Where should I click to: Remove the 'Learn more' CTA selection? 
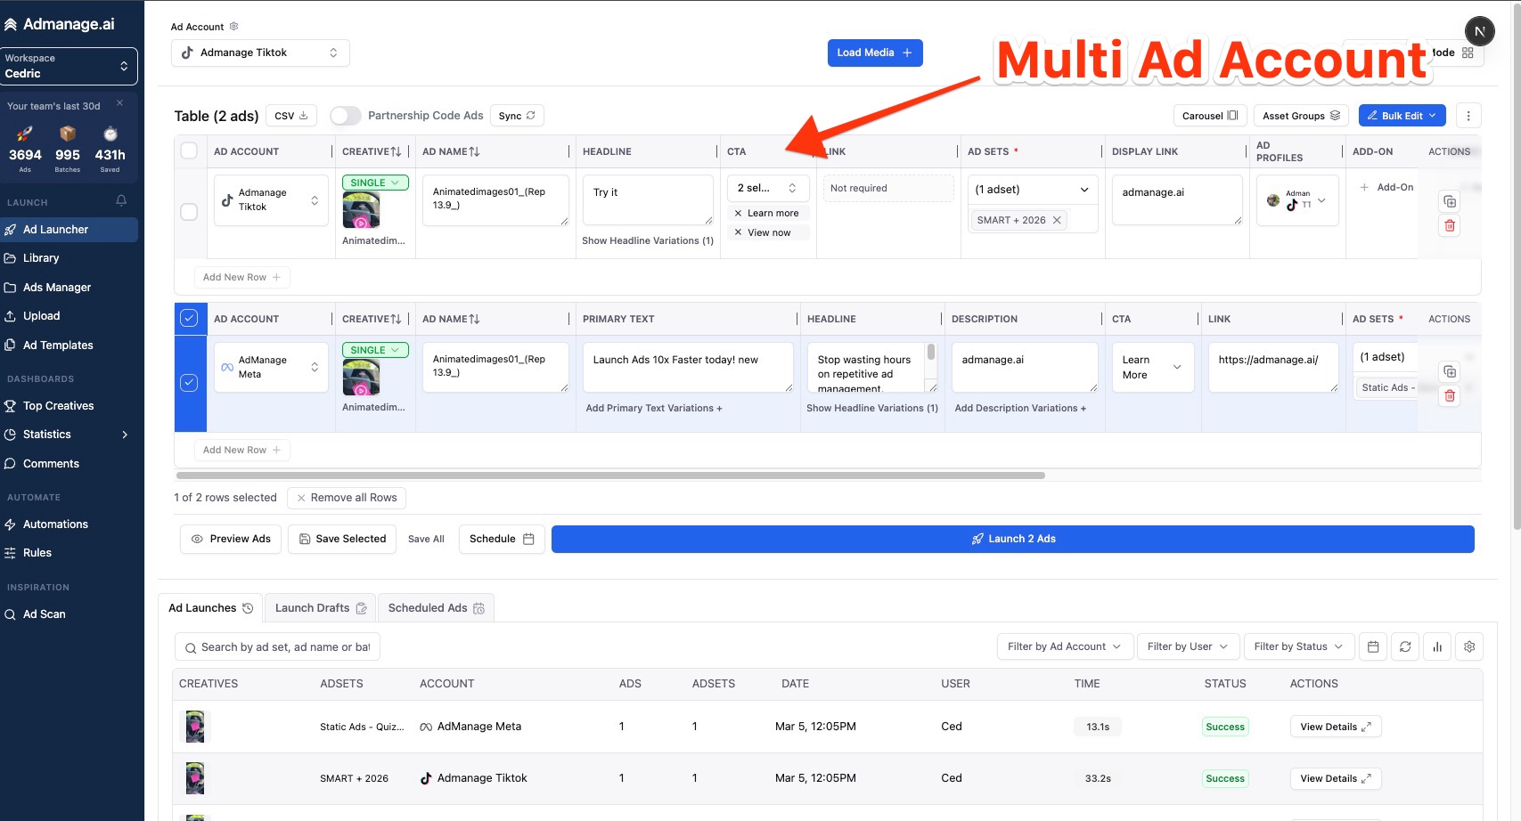[738, 214]
